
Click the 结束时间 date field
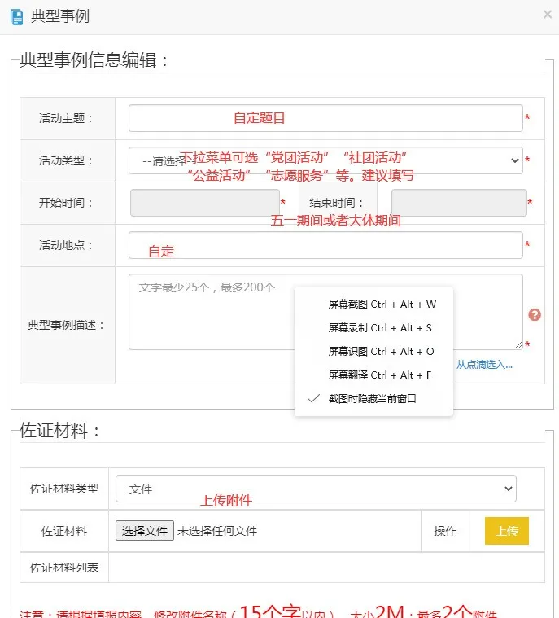click(x=459, y=203)
